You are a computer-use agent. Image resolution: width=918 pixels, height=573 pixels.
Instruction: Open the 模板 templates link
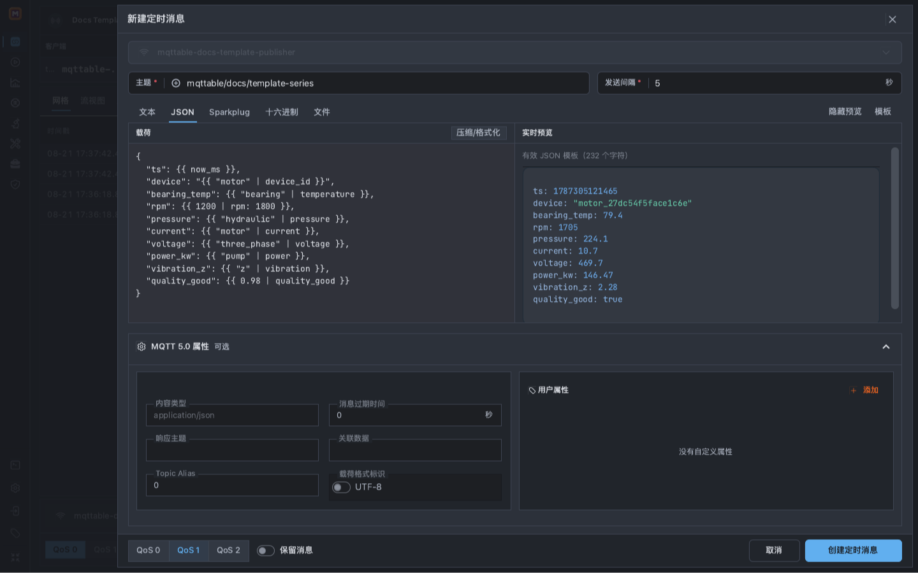click(883, 111)
